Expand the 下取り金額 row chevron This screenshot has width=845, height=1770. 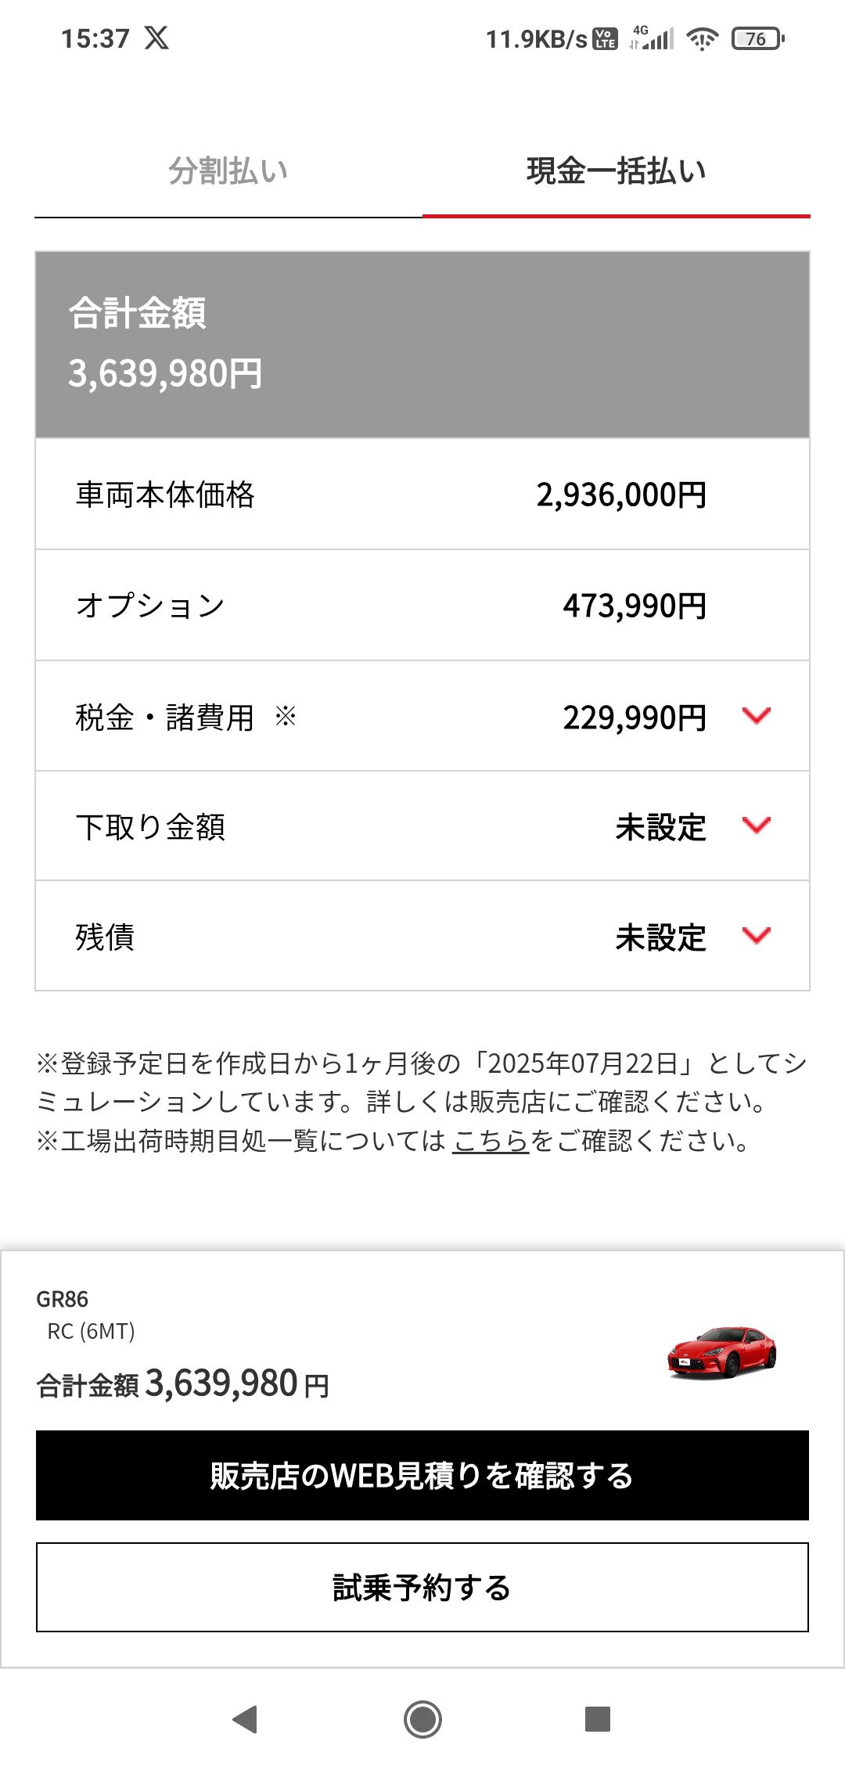pos(756,826)
